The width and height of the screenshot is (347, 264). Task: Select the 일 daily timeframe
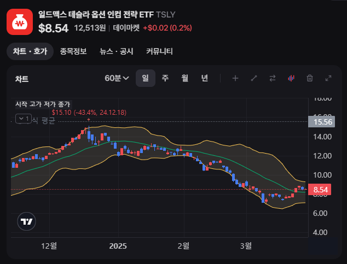[x=146, y=78]
